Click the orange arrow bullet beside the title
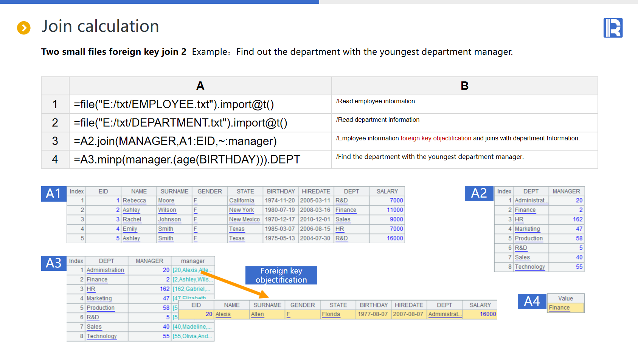Viewport: 638px width, 359px height. (x=24, y=28)
